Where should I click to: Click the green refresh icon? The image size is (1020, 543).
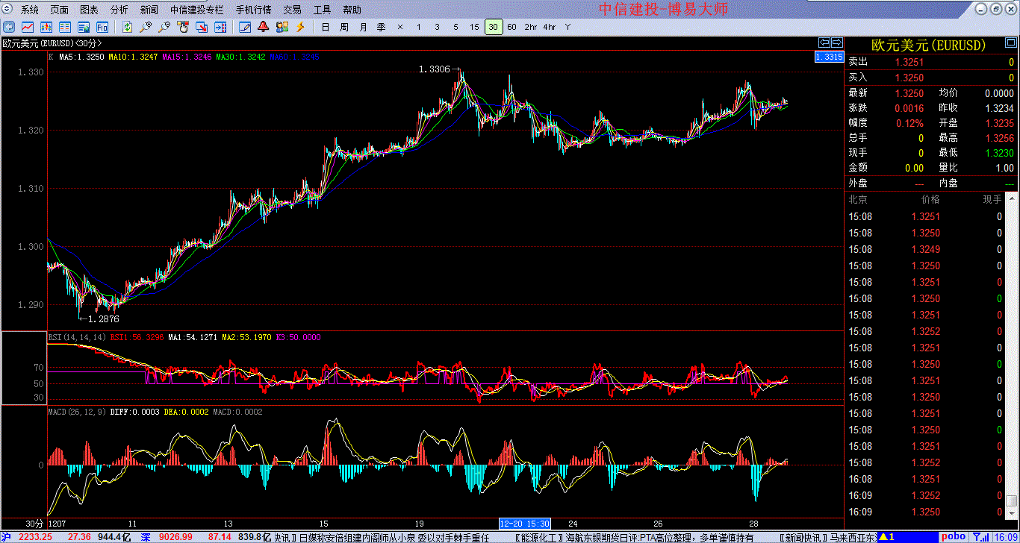tap(128, 27)
